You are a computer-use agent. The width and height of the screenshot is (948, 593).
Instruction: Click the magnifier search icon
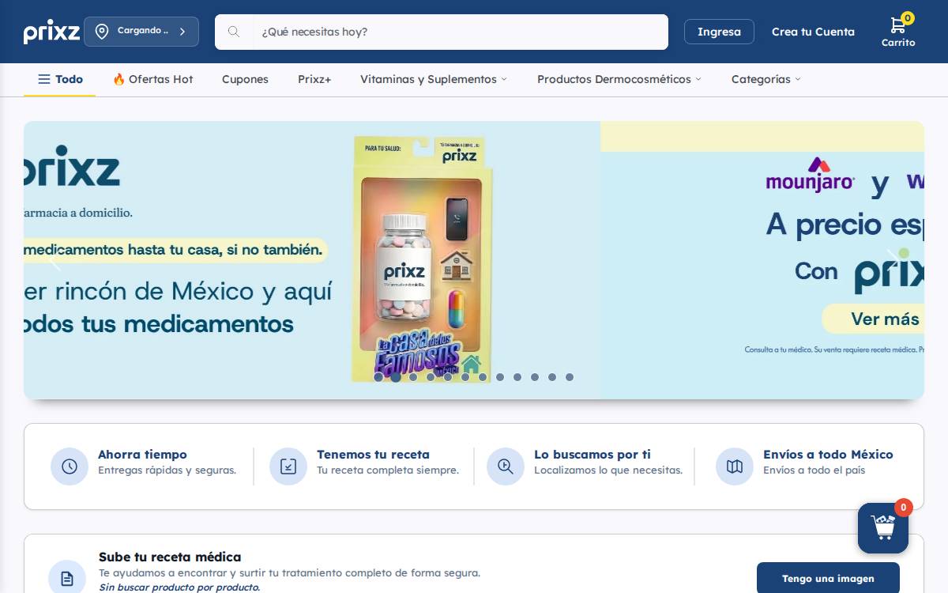[x=234, y=32]
